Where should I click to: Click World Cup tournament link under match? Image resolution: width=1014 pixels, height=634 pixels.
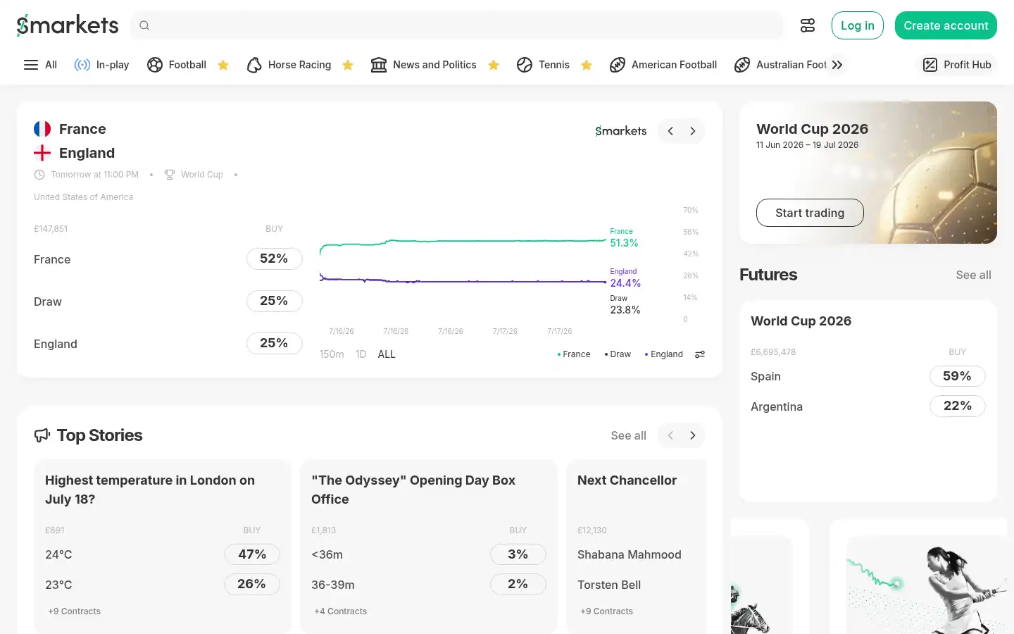click(x=202, y=175)
